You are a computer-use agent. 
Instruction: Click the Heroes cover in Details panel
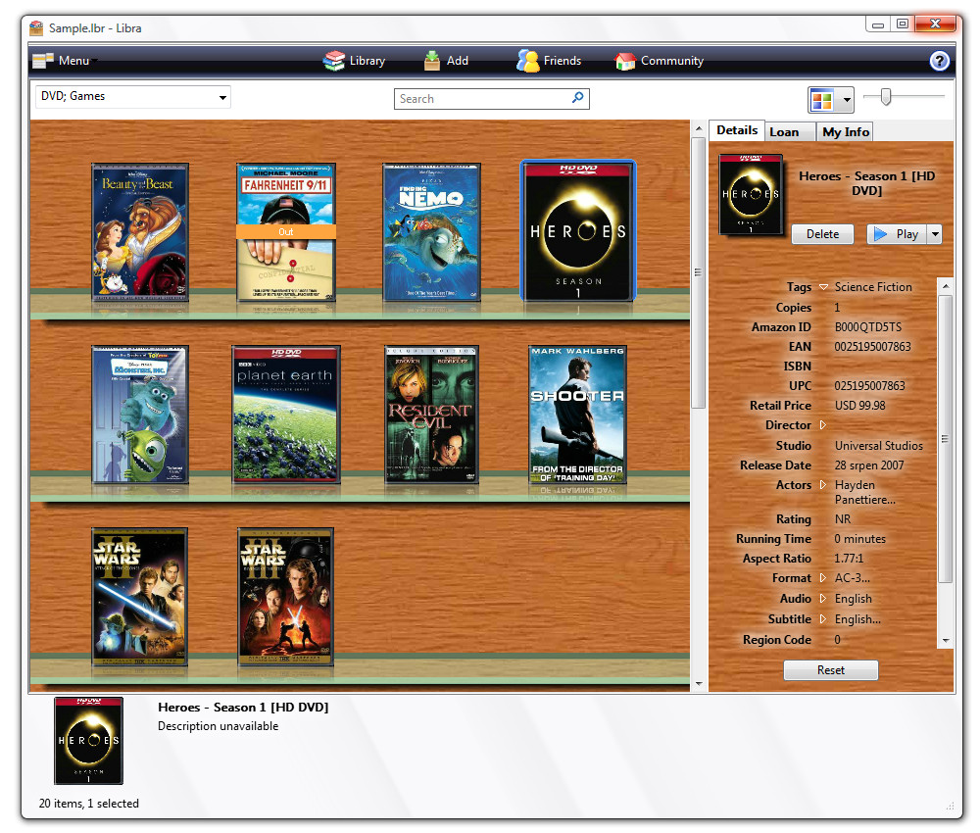point(751,194)
